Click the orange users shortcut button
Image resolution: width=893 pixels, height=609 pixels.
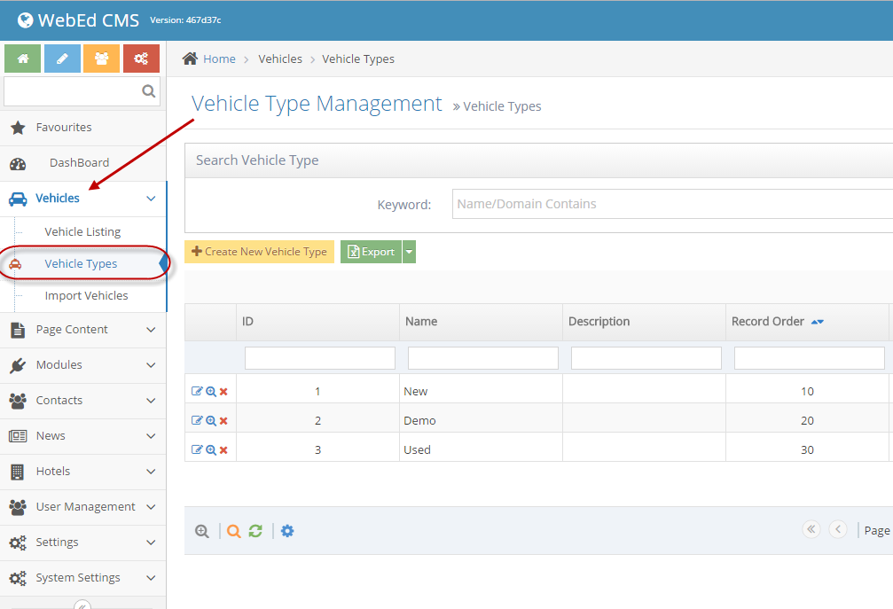[x=101, y=59]
